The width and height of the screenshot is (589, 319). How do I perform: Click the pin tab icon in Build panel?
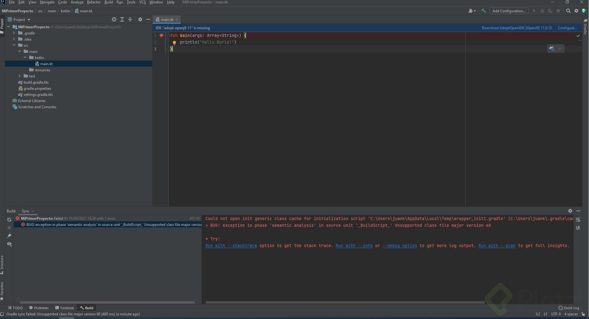(9, 236)
